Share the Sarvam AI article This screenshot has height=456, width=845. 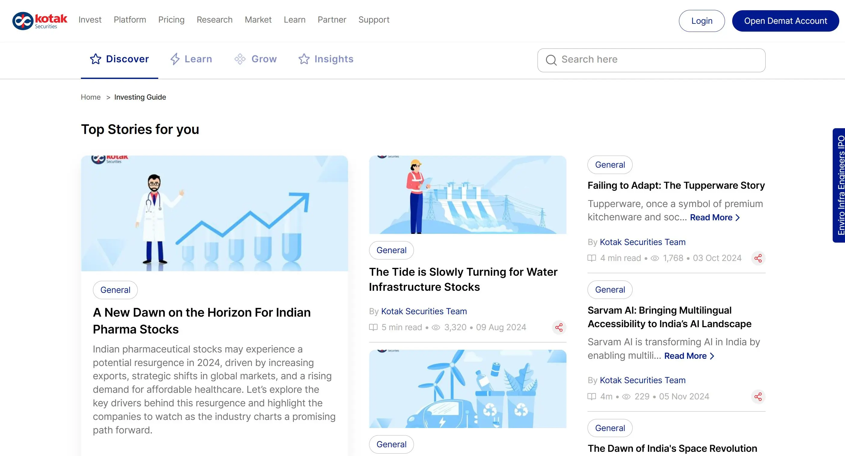tap(758, 397)
